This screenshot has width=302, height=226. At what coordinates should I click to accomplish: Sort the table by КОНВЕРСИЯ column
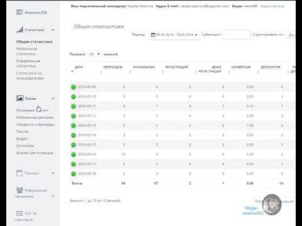pos(241,67)
